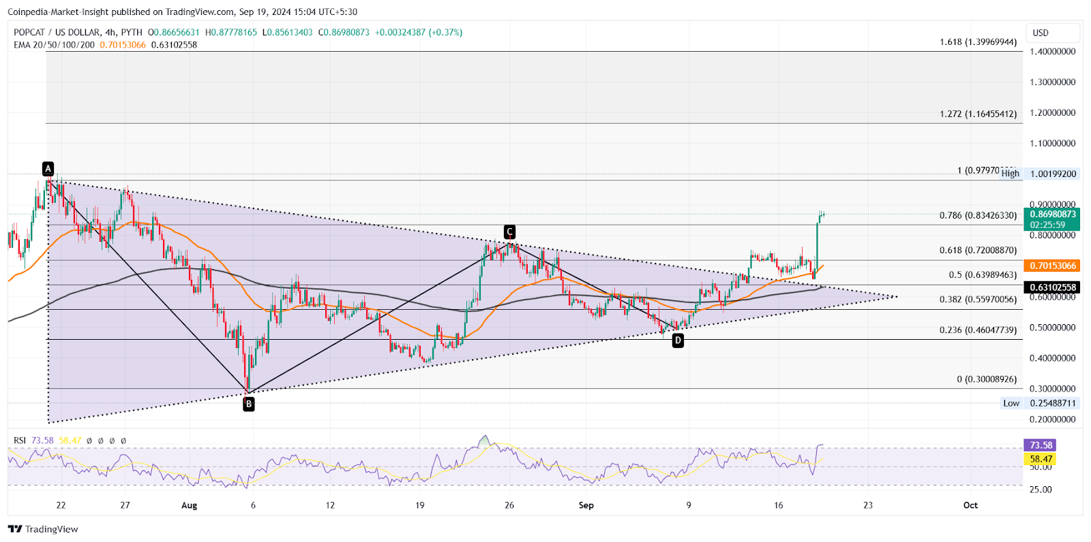Click the 1.272 Fibonacci level label
This screenshot has height=542, width=1091.
point(978,114)
